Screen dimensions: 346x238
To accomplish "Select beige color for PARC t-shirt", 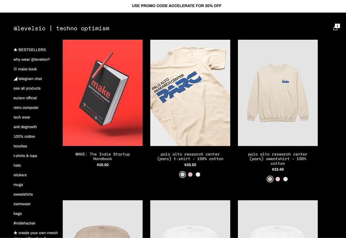I will coord(182,175).
